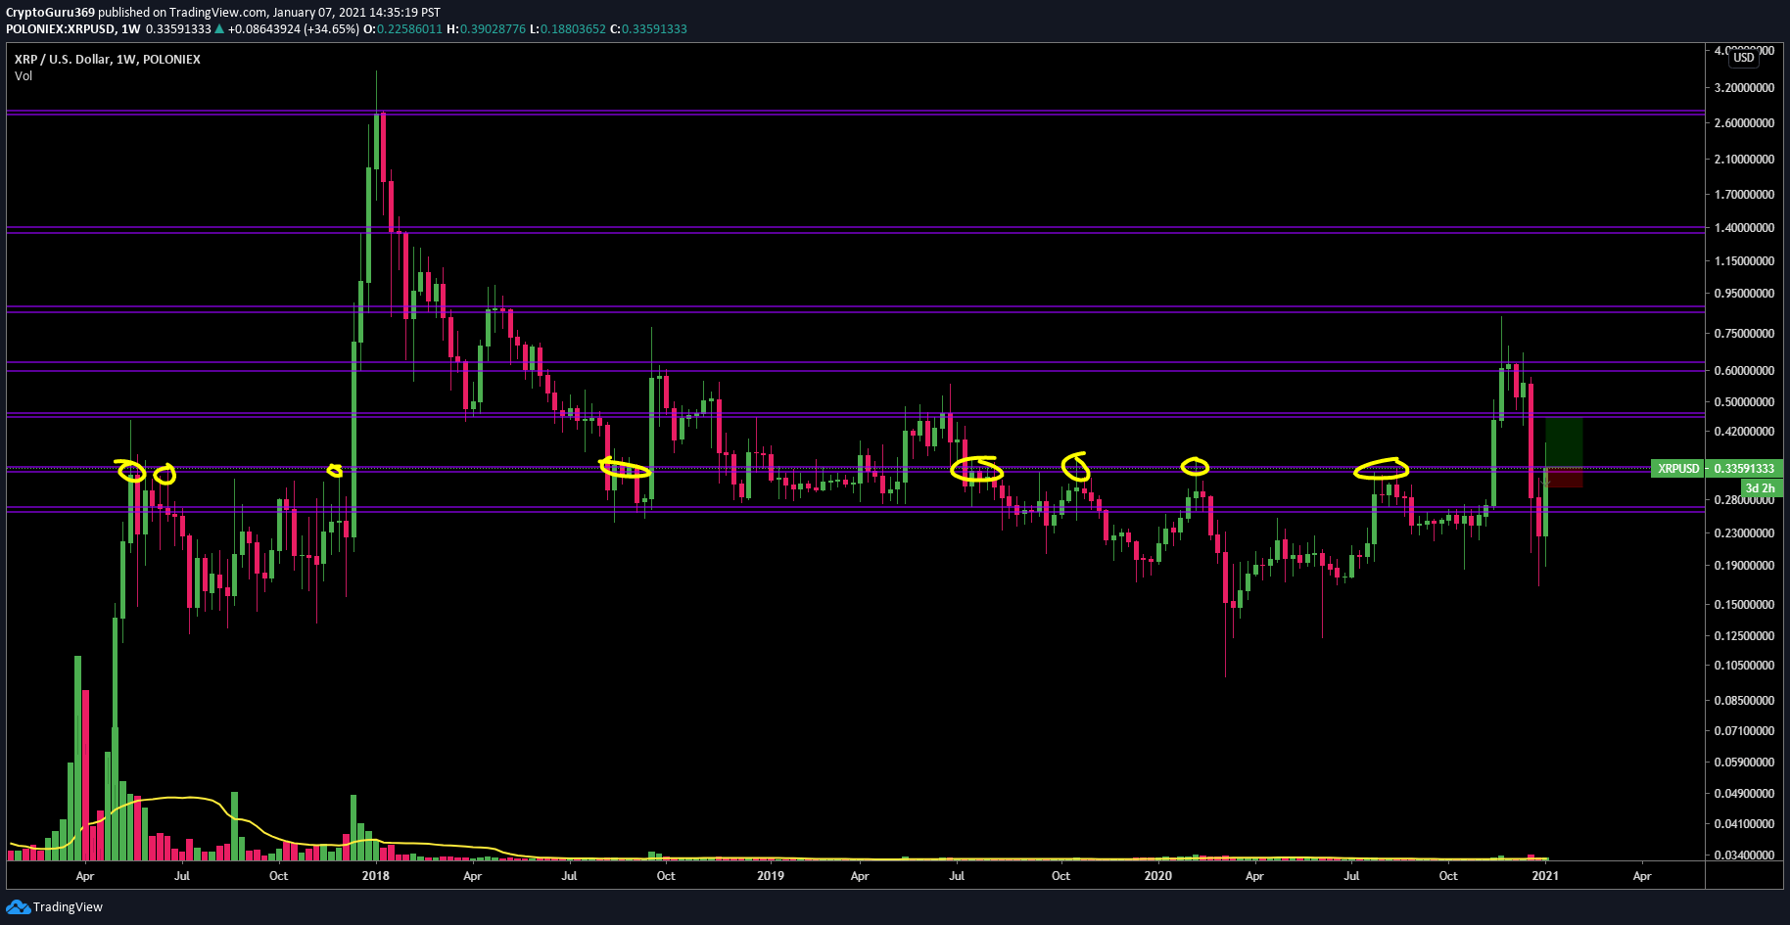Click the 0.10500000 price axis label
The height and width of the screenshot is (925, 1790).
(1744, 666)
